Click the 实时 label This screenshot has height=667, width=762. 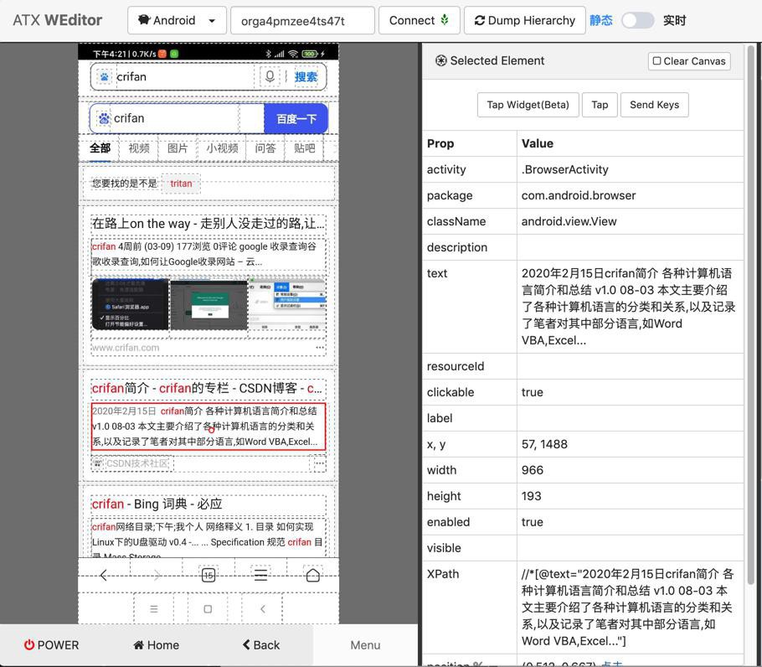click(x=675, y=20)
